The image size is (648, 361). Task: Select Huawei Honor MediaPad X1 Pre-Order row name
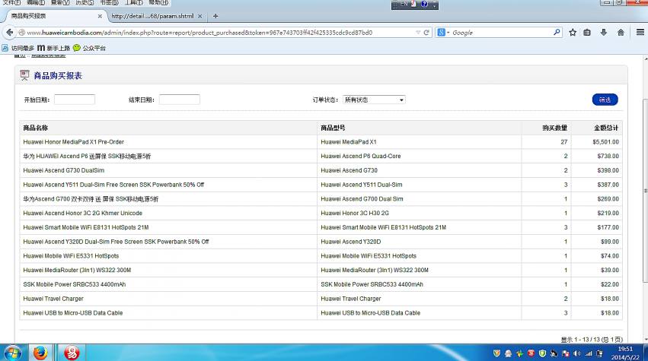click(x=74, y=142)
